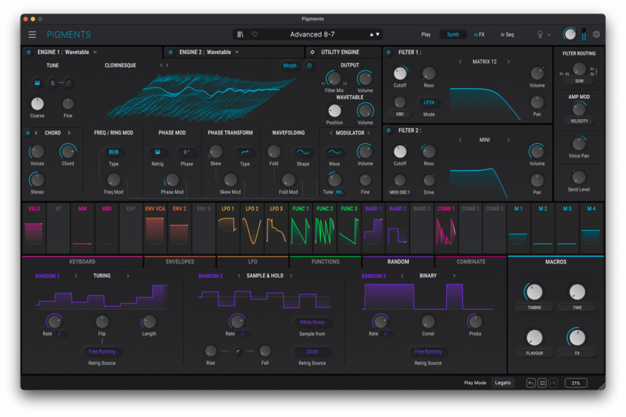Screen dimensions: 626x417
Task: Click the master volume knob
Action: tap(570, 34)
